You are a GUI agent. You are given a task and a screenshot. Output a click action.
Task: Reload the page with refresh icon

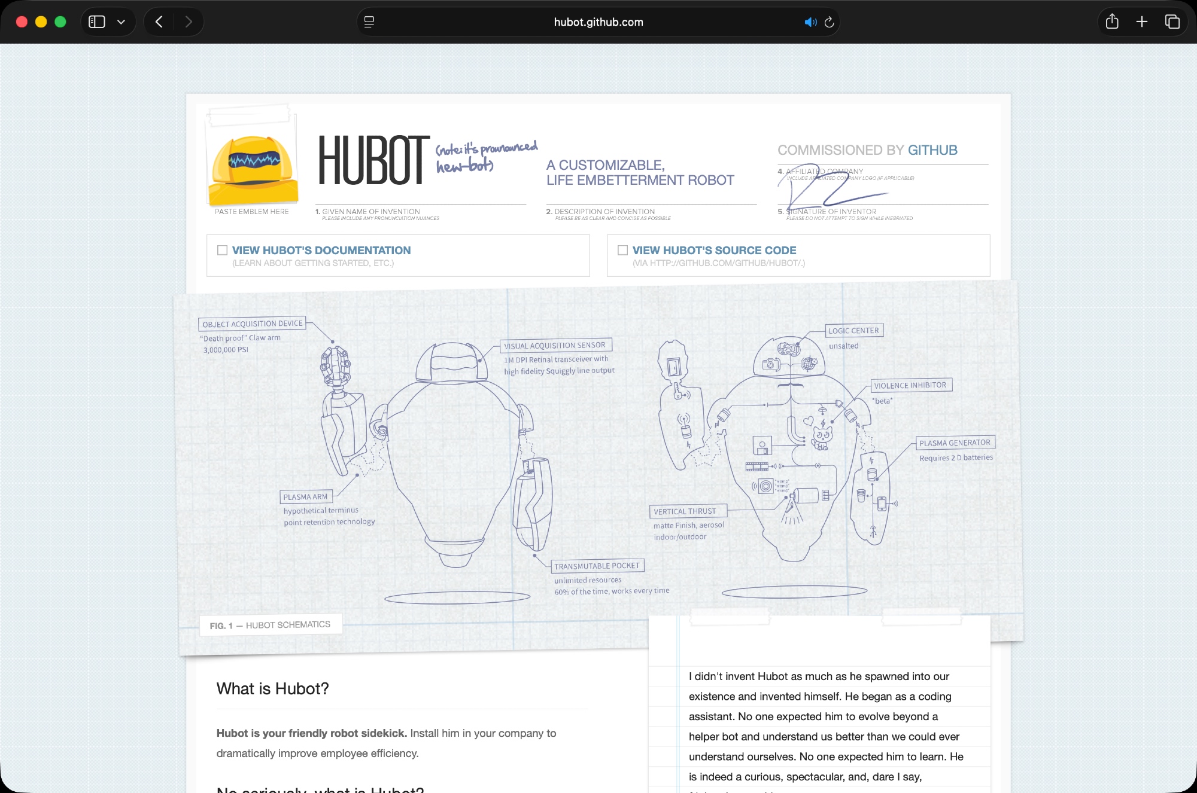tap(830, 22)
